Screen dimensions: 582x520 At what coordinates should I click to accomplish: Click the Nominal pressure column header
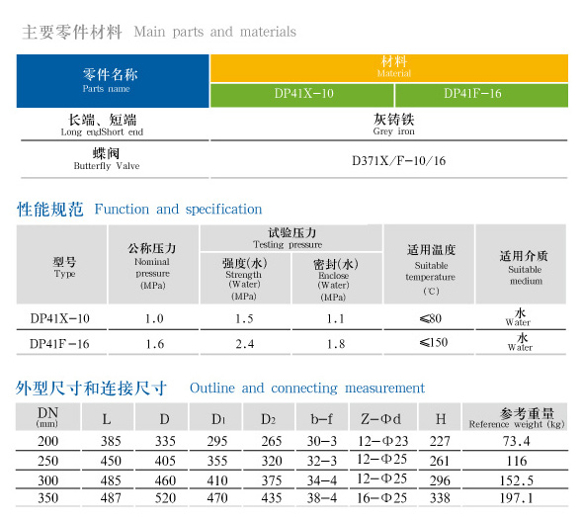[x=152, y=265]
